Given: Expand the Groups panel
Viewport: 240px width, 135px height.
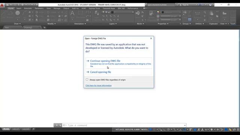Looking at the screenshot, I should (x=187, y=24).
